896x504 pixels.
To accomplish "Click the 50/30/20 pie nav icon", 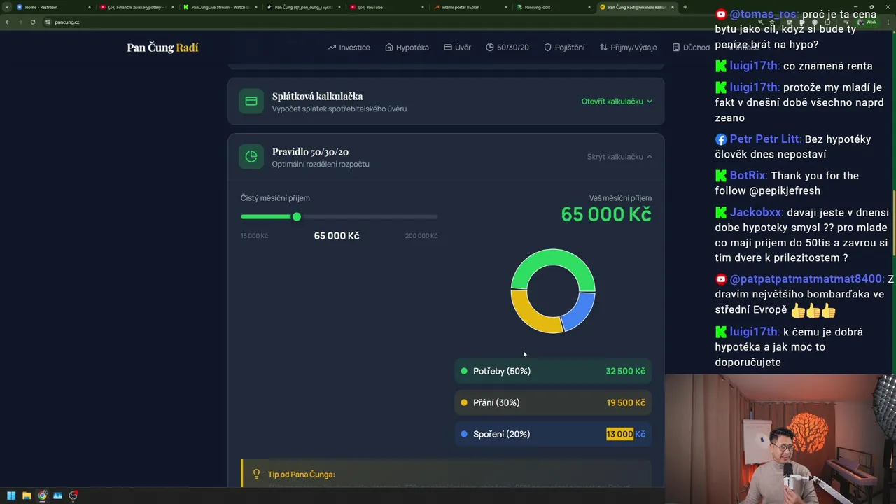I will tap(490, 48).
